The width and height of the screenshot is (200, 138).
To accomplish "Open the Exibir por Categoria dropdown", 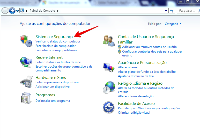I will click(173, 24).
